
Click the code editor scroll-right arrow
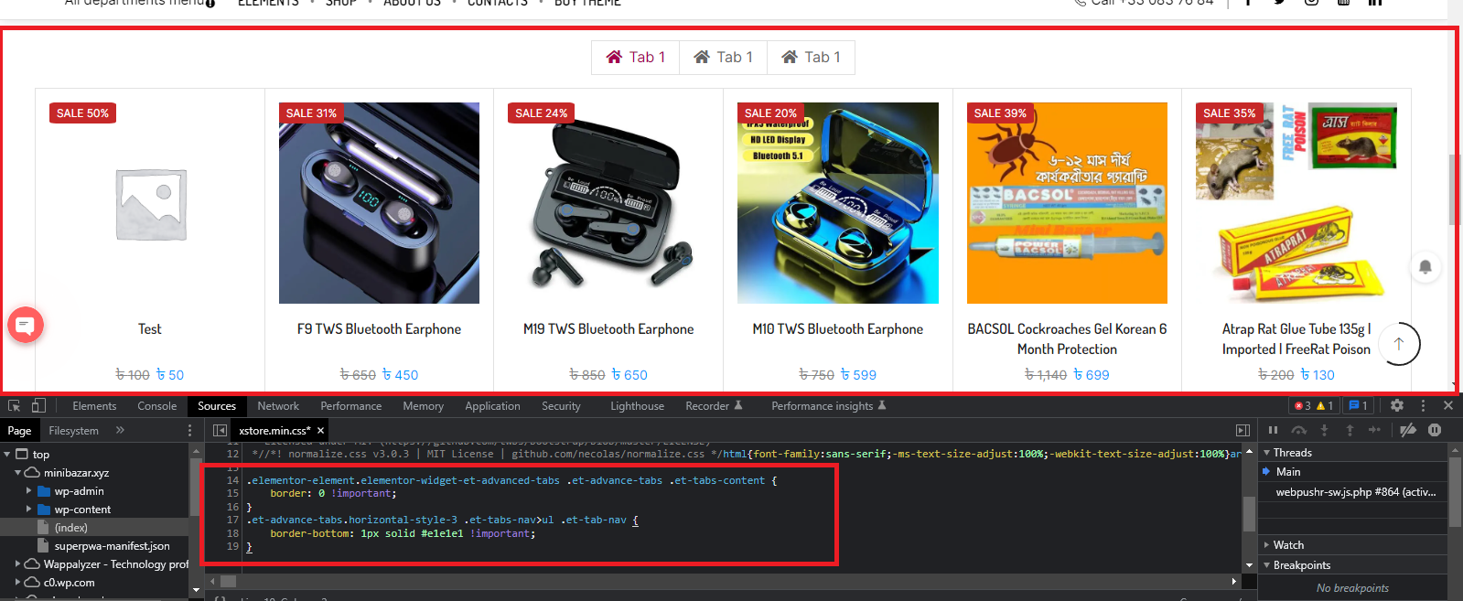[x=1233, y=581]
